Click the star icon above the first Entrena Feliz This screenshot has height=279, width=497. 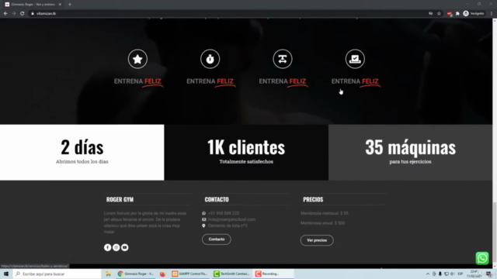point(137,59)
